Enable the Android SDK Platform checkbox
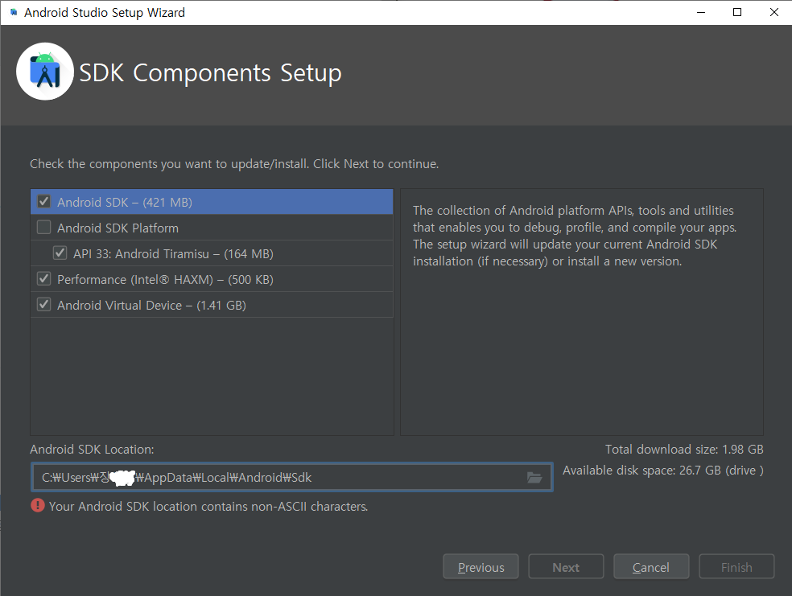 pos(44,227)
